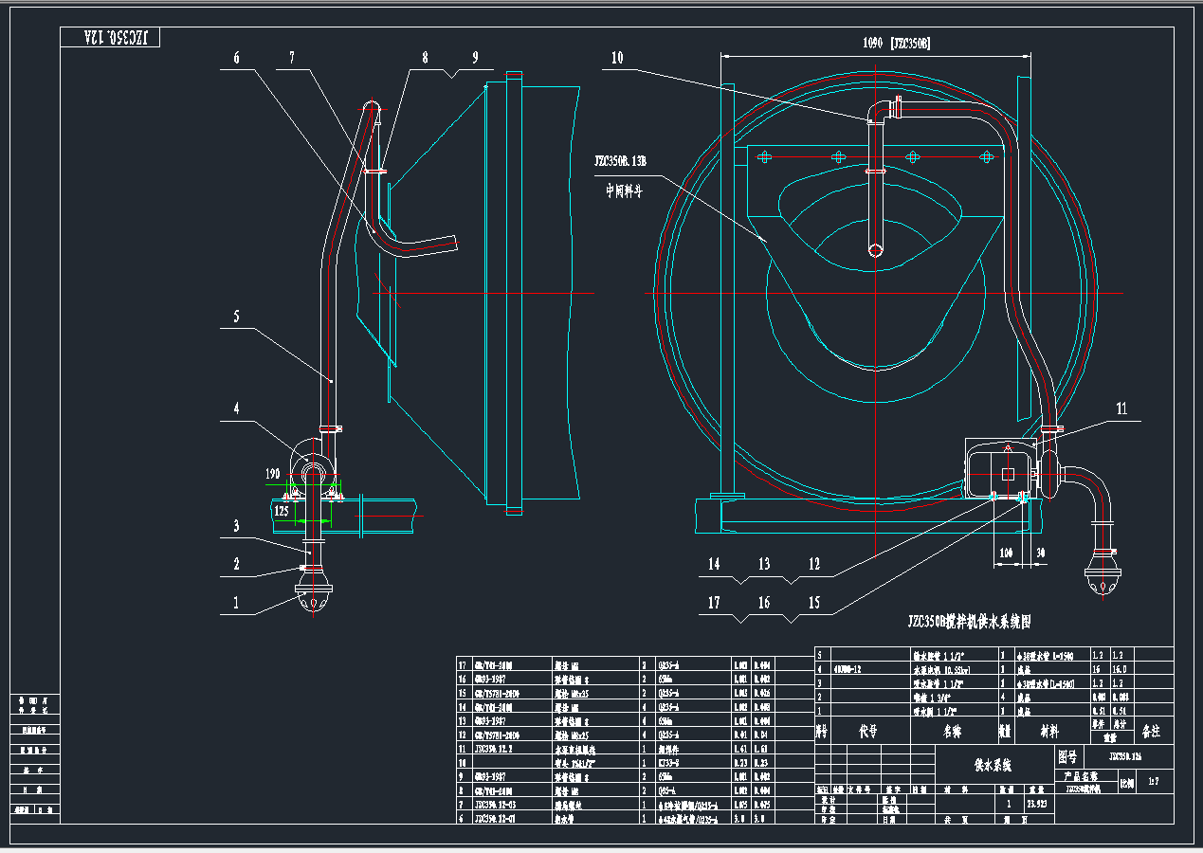Click leader callout number 10
This screenshot has height=853, width=1203.
[617, 58]
